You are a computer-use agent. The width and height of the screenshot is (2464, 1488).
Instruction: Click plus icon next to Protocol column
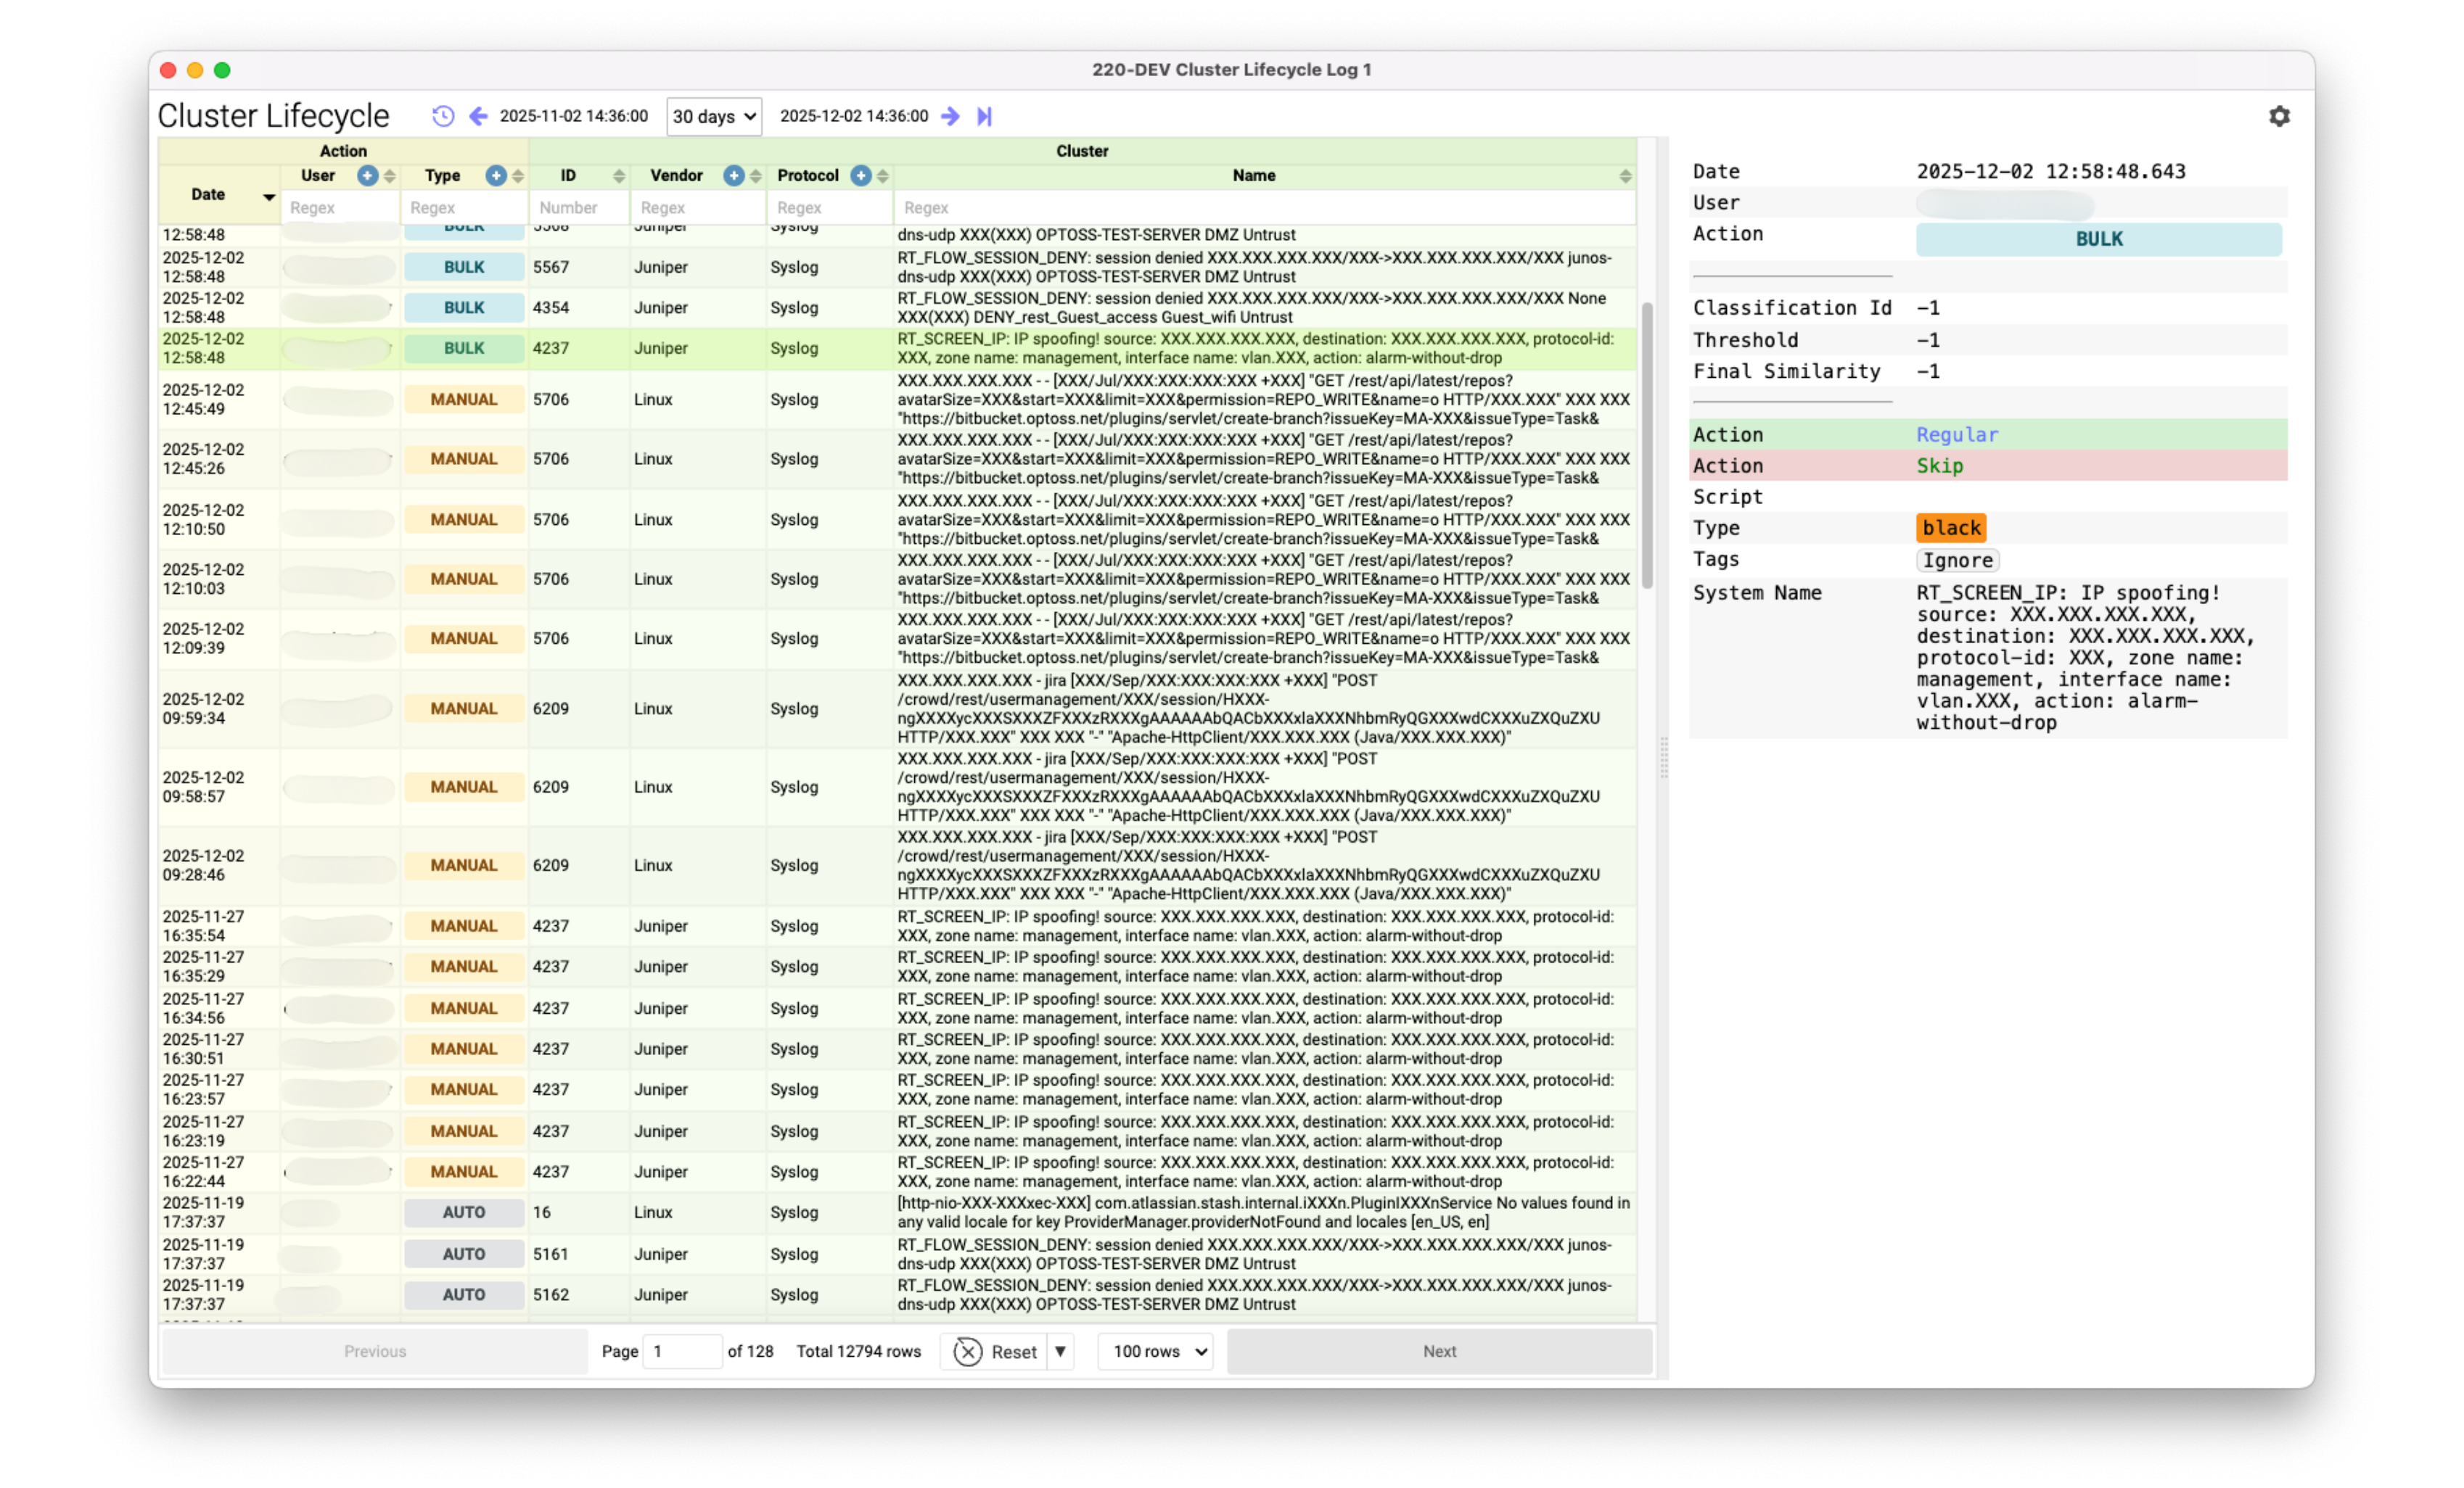coord(861,176)
